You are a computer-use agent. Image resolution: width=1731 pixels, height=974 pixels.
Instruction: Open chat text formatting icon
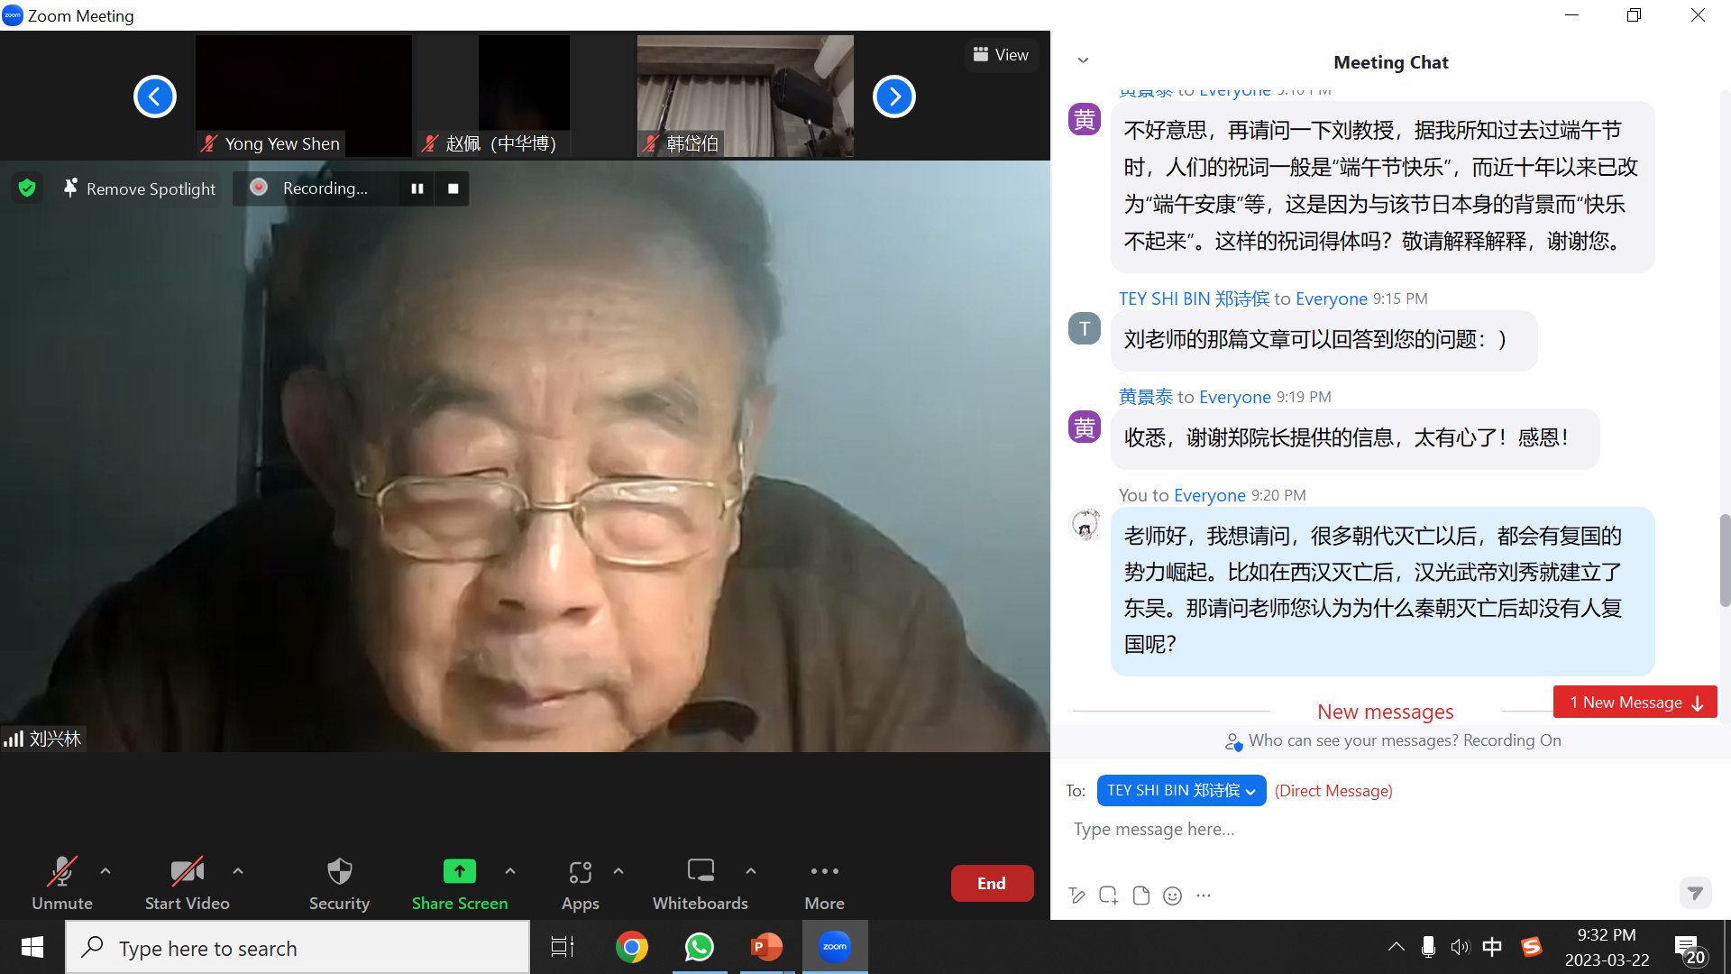(1076, 896)
